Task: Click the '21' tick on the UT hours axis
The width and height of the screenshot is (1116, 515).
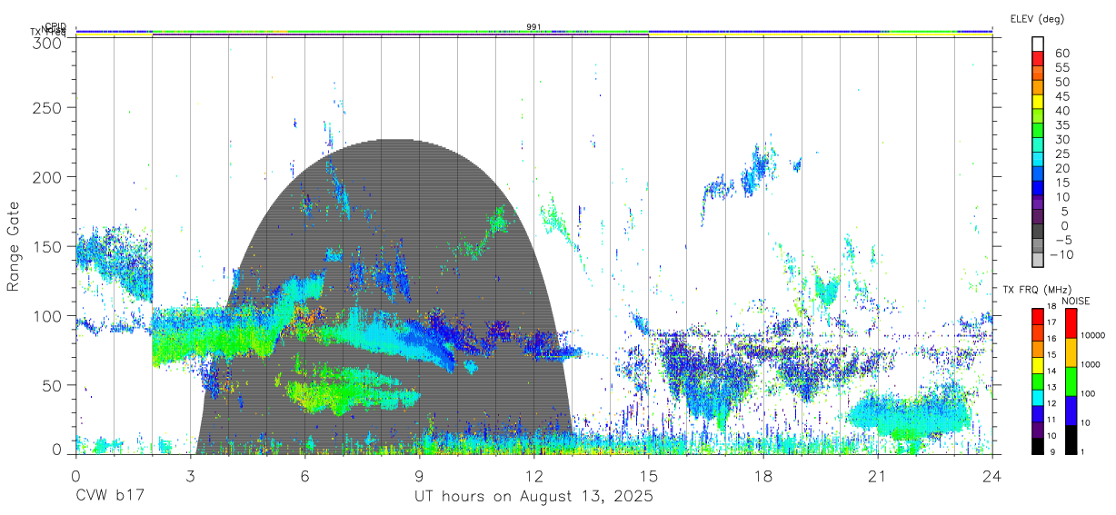Action: tap(878, 476)
